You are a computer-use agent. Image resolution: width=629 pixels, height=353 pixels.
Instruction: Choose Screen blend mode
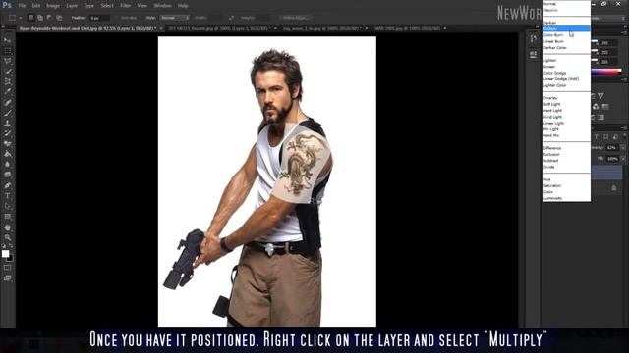tap(566, 67)
